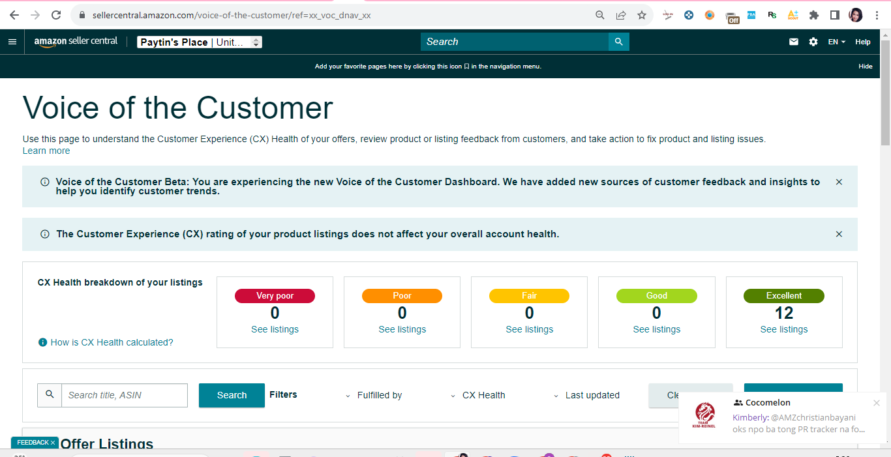Open the hamburger navigation menu

(12, 42)
